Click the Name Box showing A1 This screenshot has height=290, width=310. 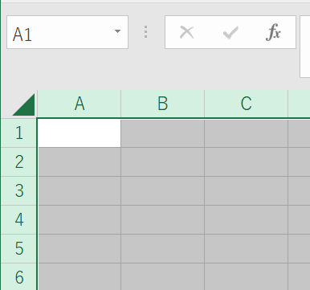coord(67,32)
